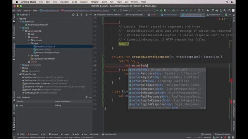248x139 pixels.
Task: Click the Update Project blue check icon
Action: click(187, 10)
